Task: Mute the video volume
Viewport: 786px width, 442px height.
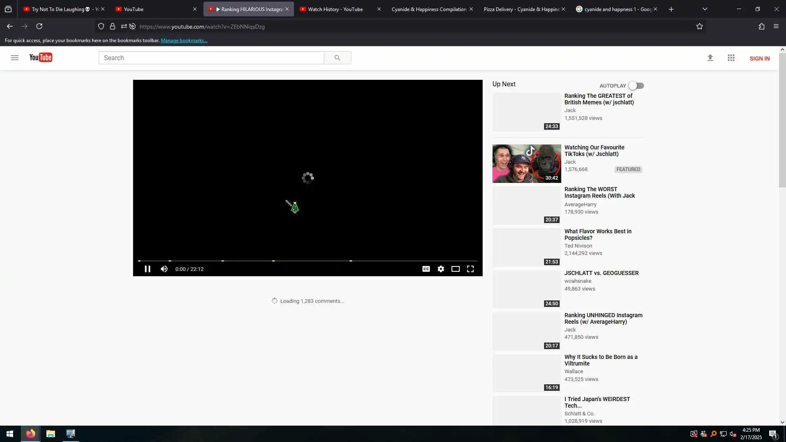Action: point(164,269)
